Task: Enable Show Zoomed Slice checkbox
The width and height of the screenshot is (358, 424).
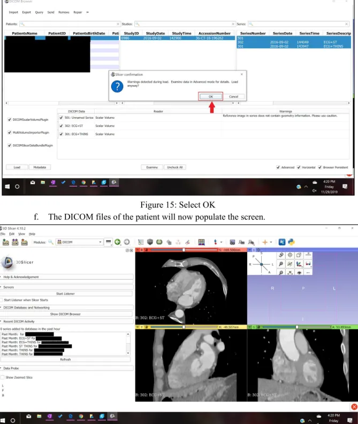Action: (x=3, y=377)
